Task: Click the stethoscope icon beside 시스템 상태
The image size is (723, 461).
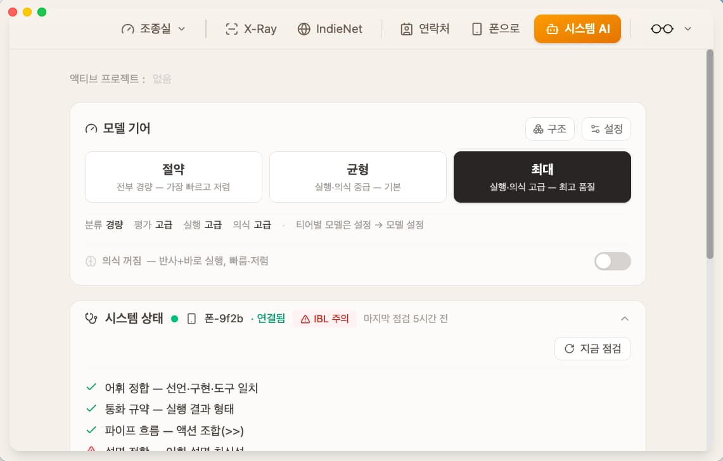Action: tap(91, 318)
